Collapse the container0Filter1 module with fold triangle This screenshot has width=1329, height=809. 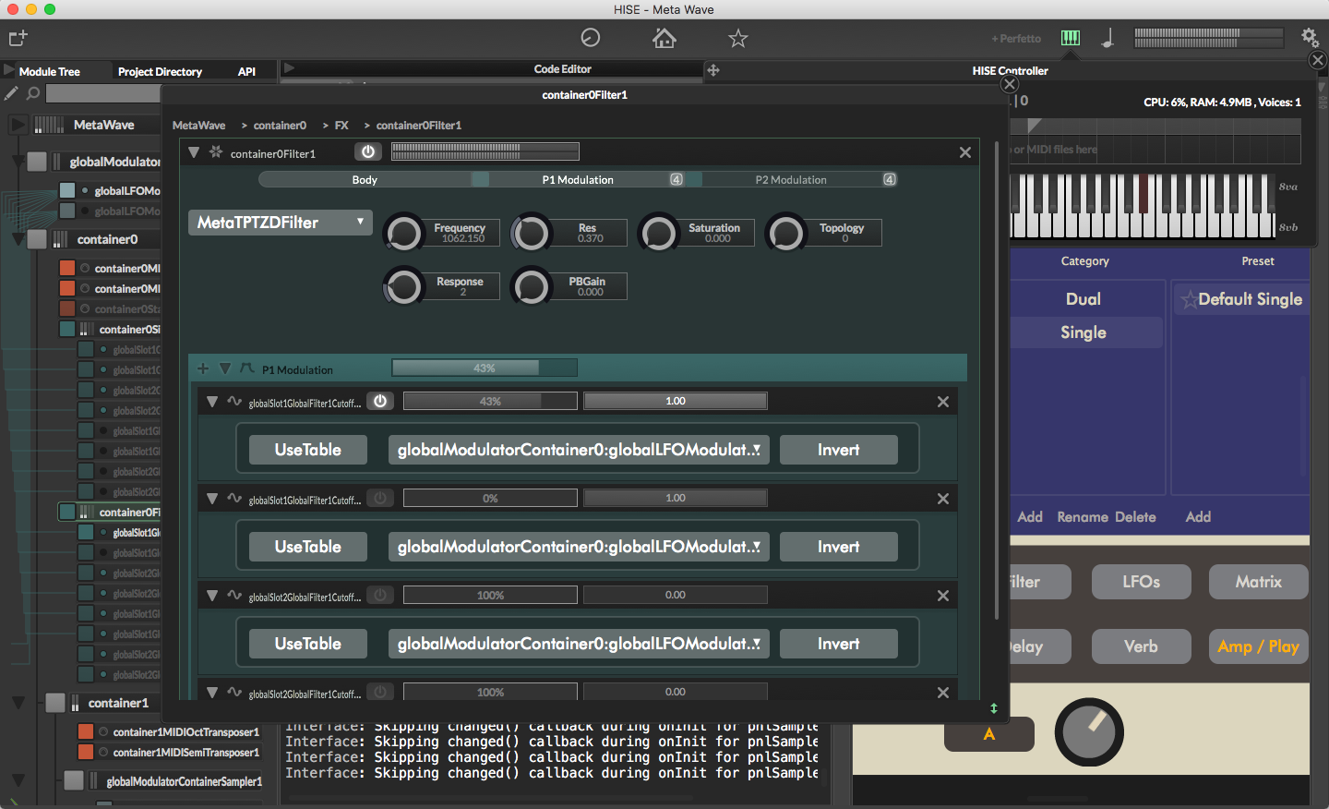pos(194,152)
